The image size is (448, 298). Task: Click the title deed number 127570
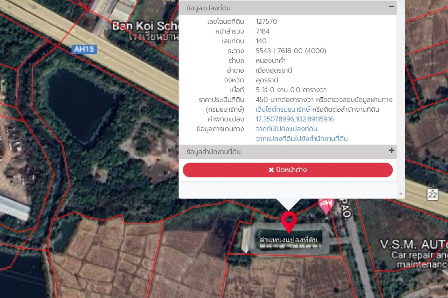click(x=266, y=22)
